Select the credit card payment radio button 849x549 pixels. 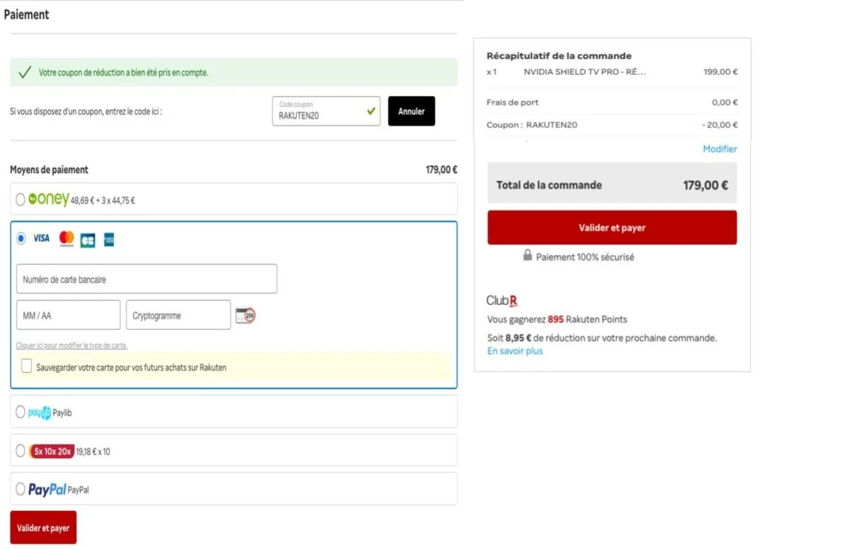[x=21, y=239]
